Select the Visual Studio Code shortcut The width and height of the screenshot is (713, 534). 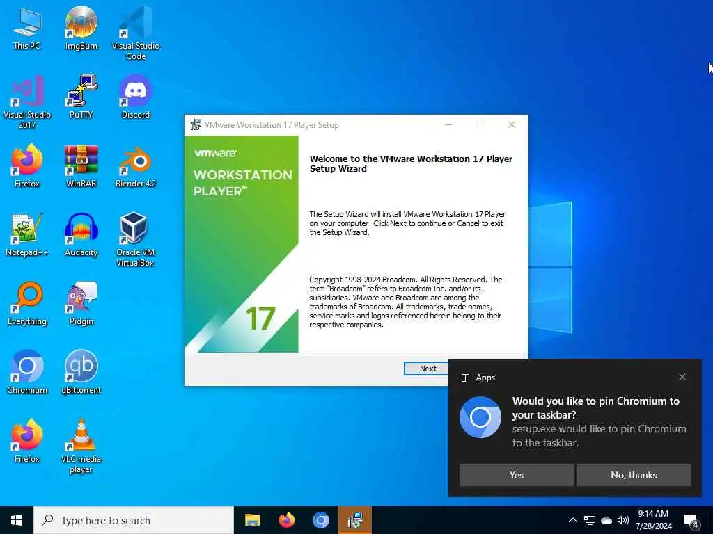(x=136, y=33)
